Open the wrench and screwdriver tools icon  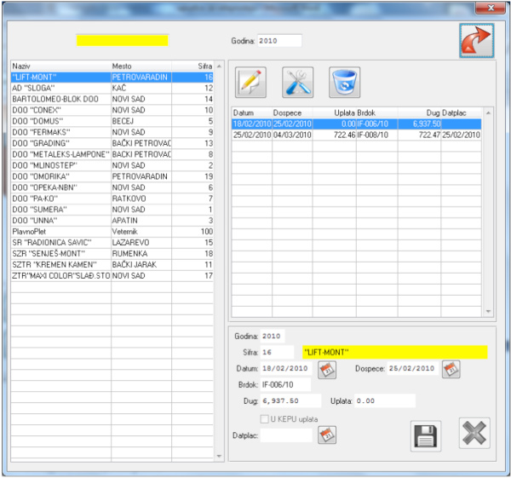[298, 83]
